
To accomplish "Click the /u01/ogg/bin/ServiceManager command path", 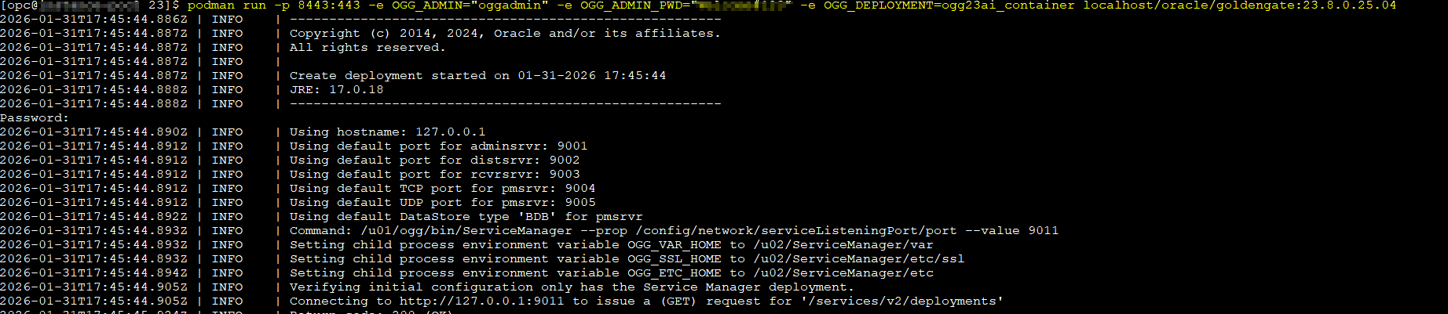I will click(x=466, y=231).
